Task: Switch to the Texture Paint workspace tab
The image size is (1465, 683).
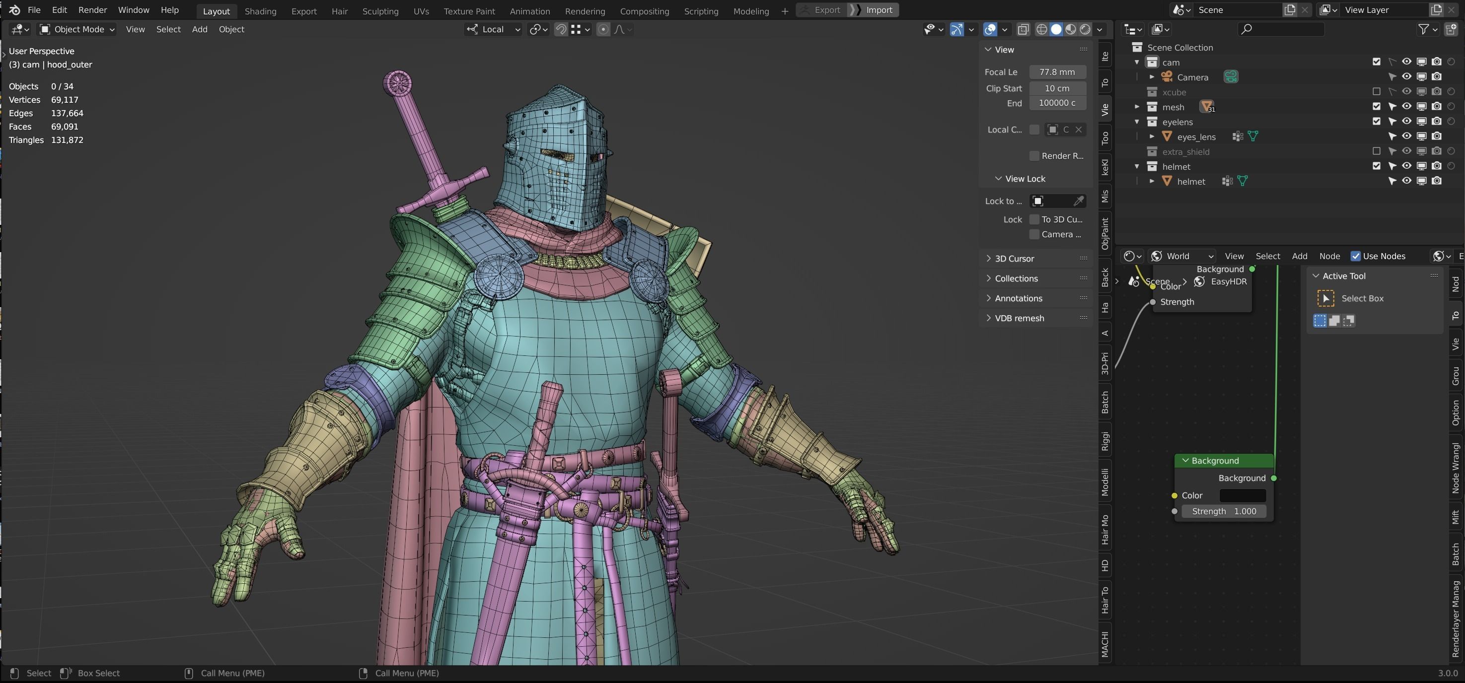Action: 469,11
